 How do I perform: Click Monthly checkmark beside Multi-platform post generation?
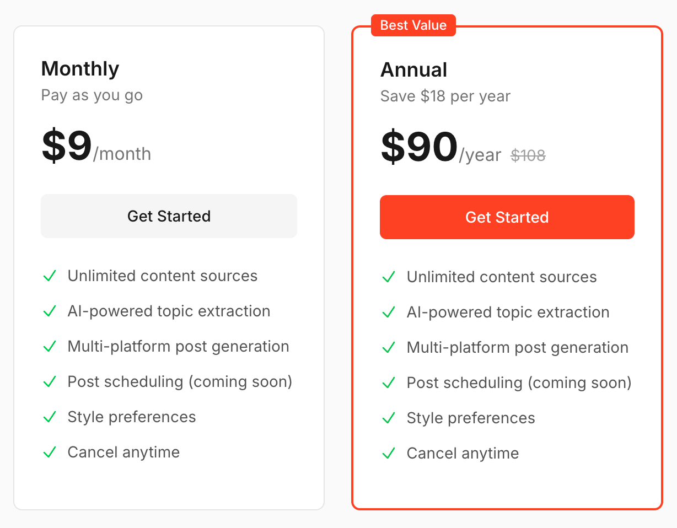tap(50, 346)
